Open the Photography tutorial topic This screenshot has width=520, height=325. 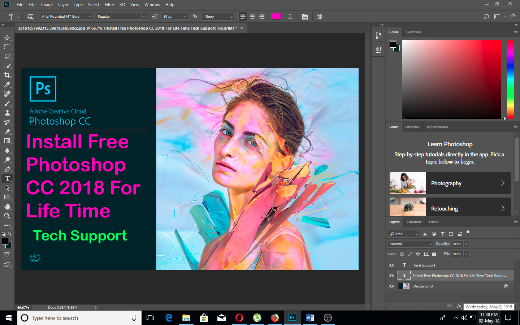click(450, 183)
